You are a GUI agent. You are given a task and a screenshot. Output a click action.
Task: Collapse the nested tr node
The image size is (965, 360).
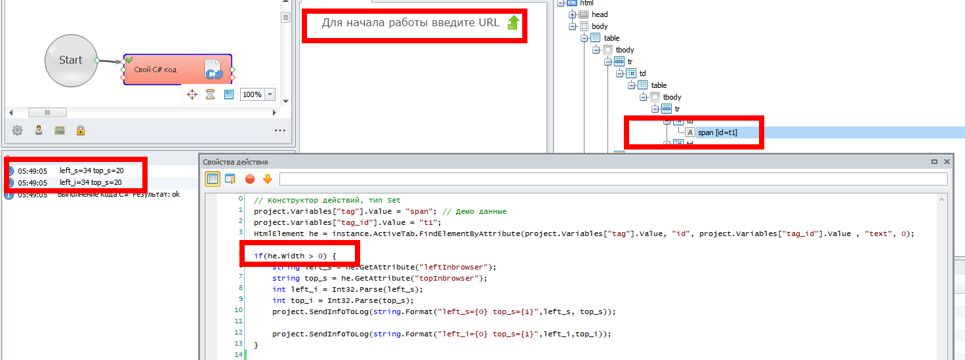655,109
